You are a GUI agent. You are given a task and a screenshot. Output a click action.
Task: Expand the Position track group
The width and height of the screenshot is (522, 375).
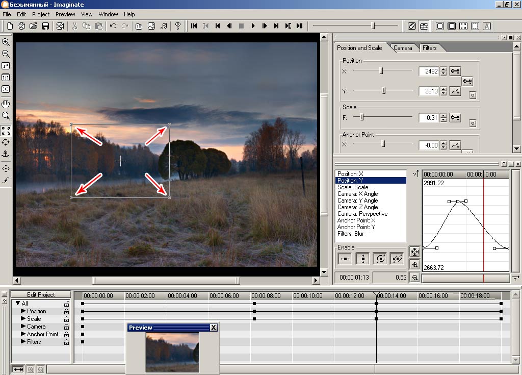[23, 311]
